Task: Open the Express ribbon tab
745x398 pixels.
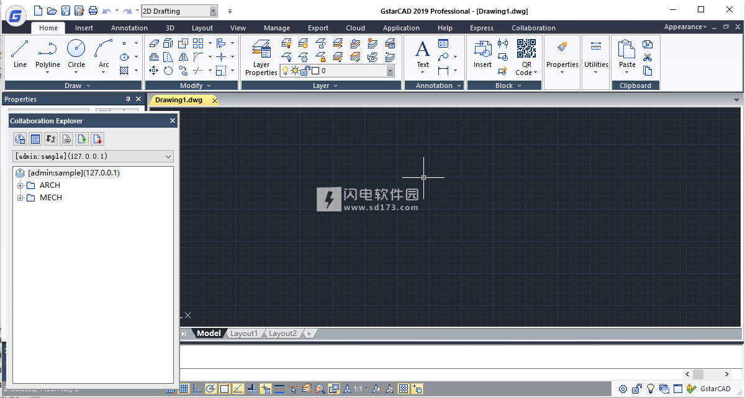Action: (481, 28)
